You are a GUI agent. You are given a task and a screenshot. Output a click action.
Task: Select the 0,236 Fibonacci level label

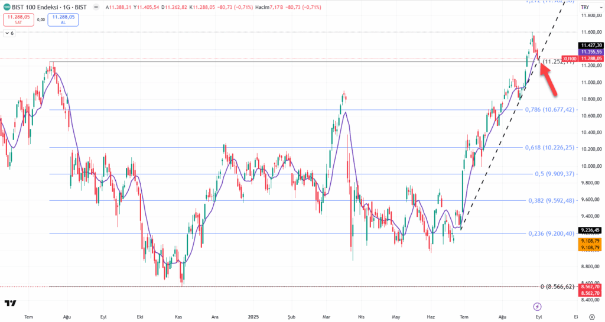pos(549,233)
